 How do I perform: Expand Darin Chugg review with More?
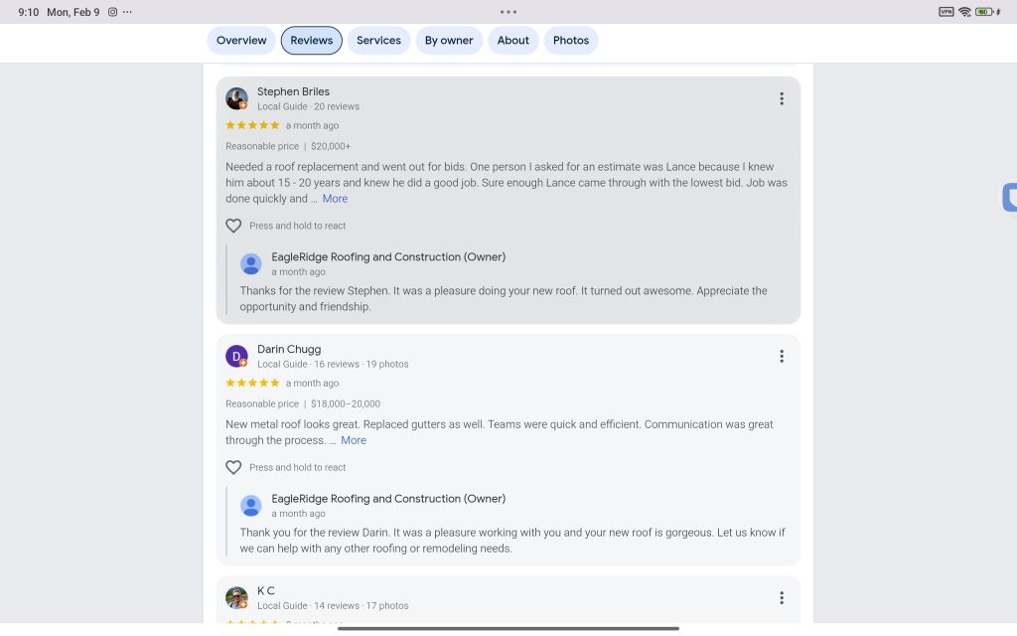tap(354, 440)
